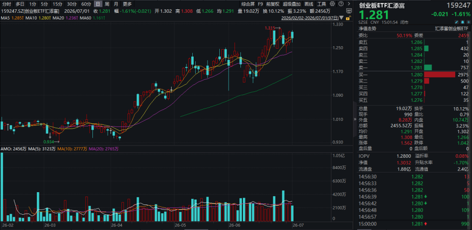Toggle 前复权 price adjustment mode
The height and width of the screenshot is (230, 472).
(272, 4)
